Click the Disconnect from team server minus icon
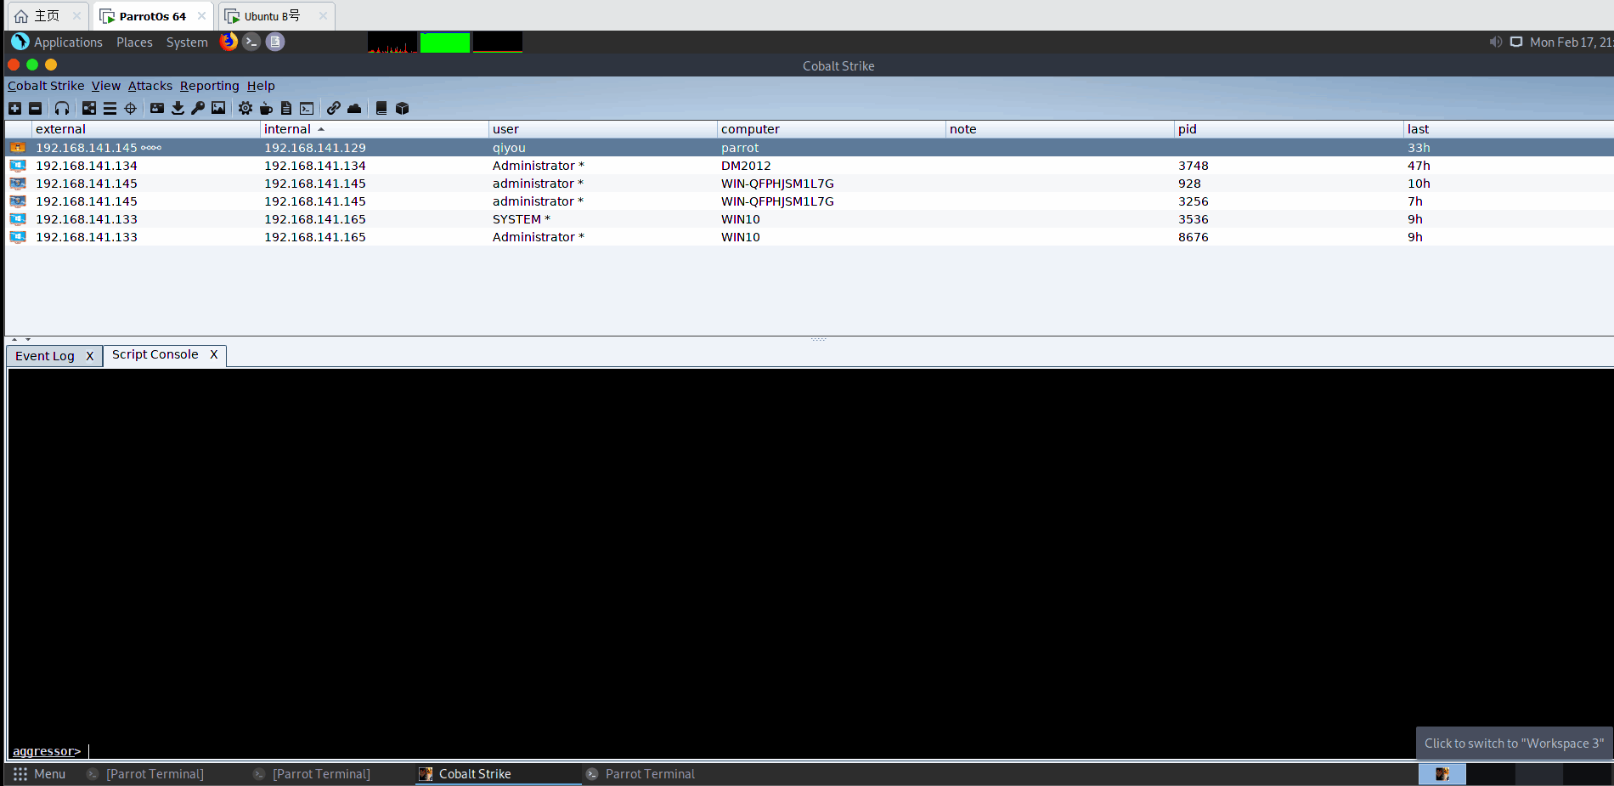 click(x=35, y=108)
